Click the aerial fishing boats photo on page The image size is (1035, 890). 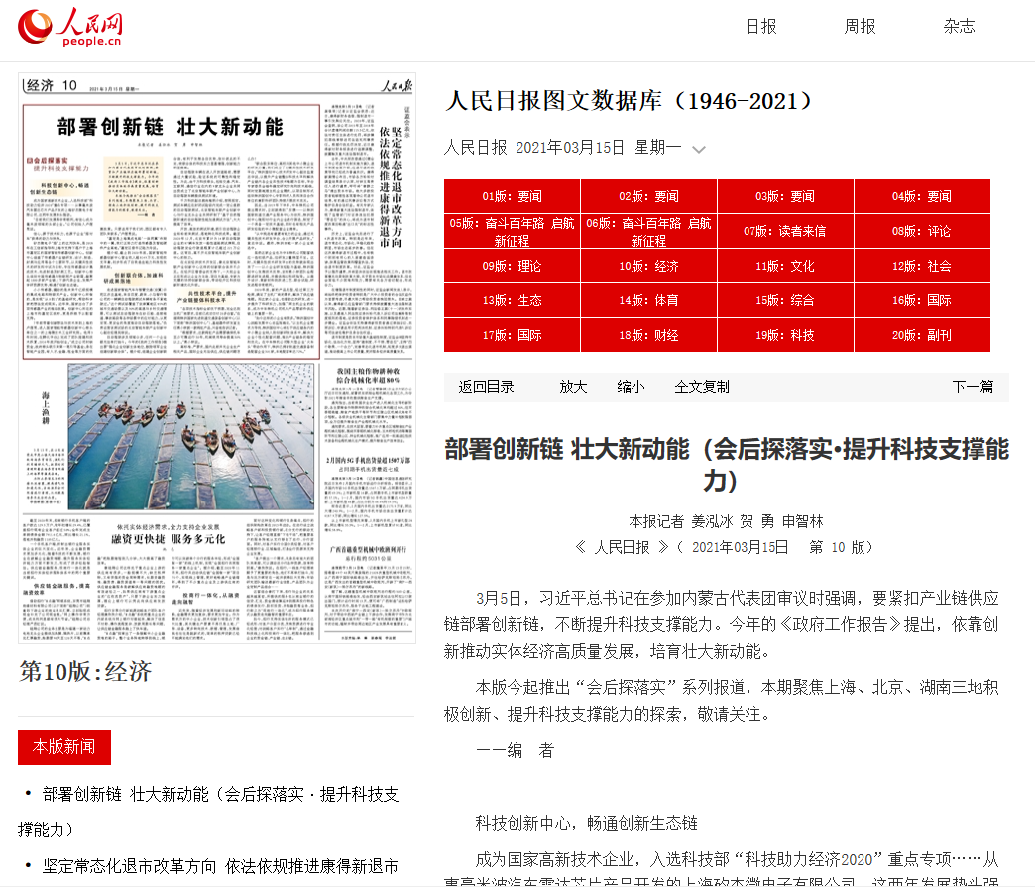click(190, 436)
